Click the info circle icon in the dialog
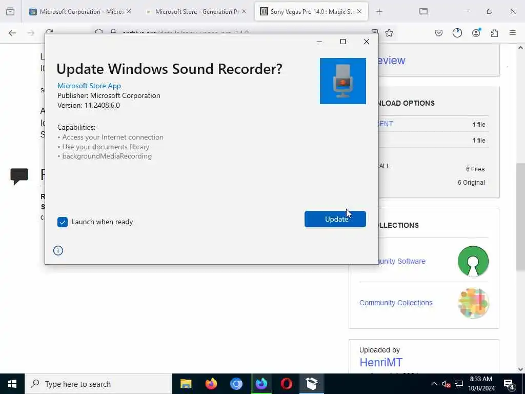The width and height of the screenshot is (525, 394). 58,250
